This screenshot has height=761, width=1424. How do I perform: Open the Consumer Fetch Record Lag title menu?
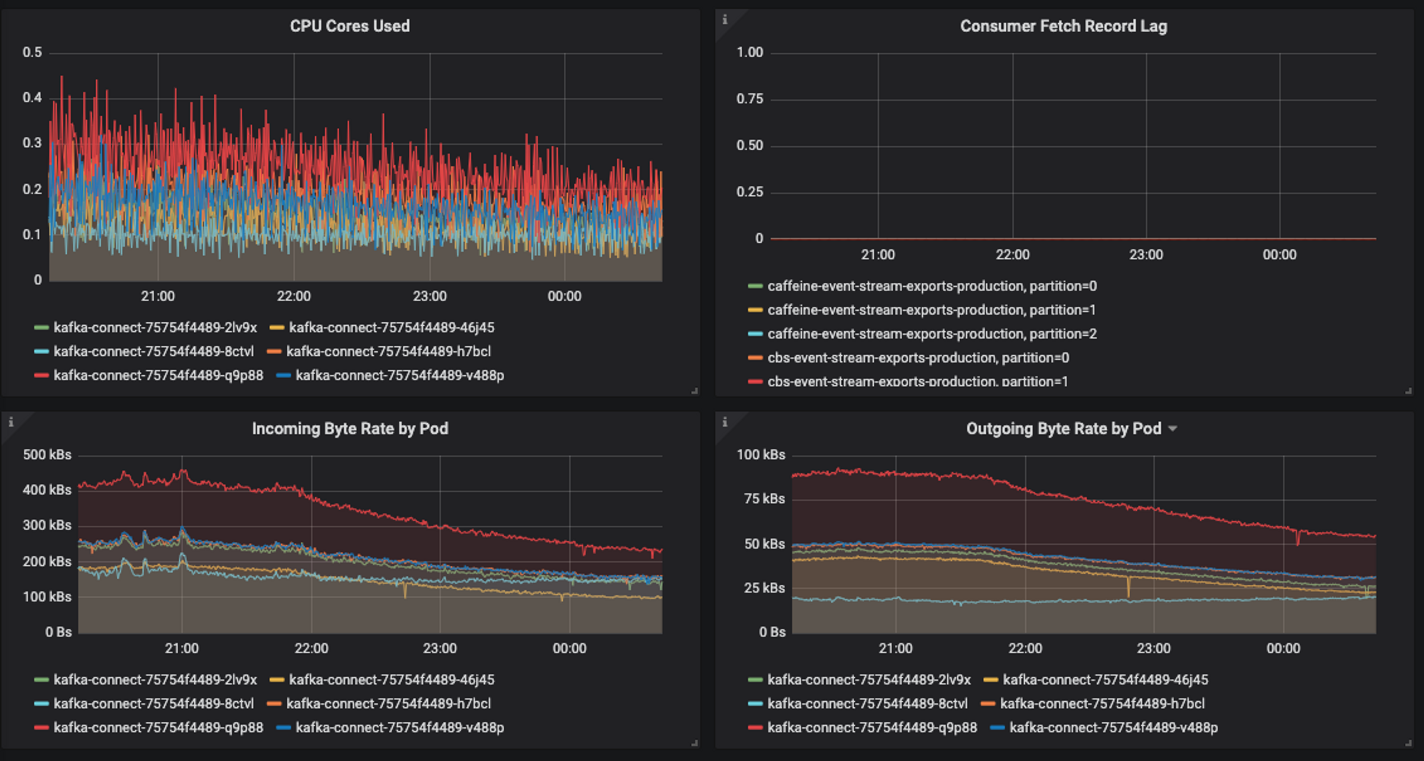(1064, 26)
